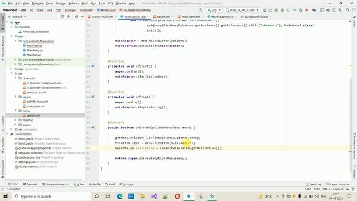
Task: Open Project panel settings gear
Action: [x=76, y=17]
